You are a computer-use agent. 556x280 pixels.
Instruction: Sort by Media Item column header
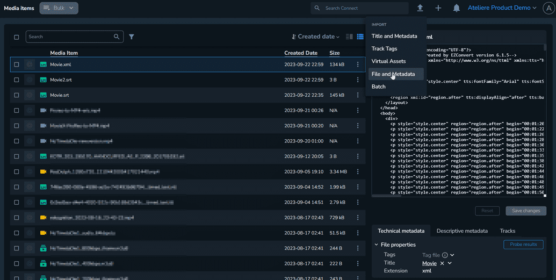64,53
